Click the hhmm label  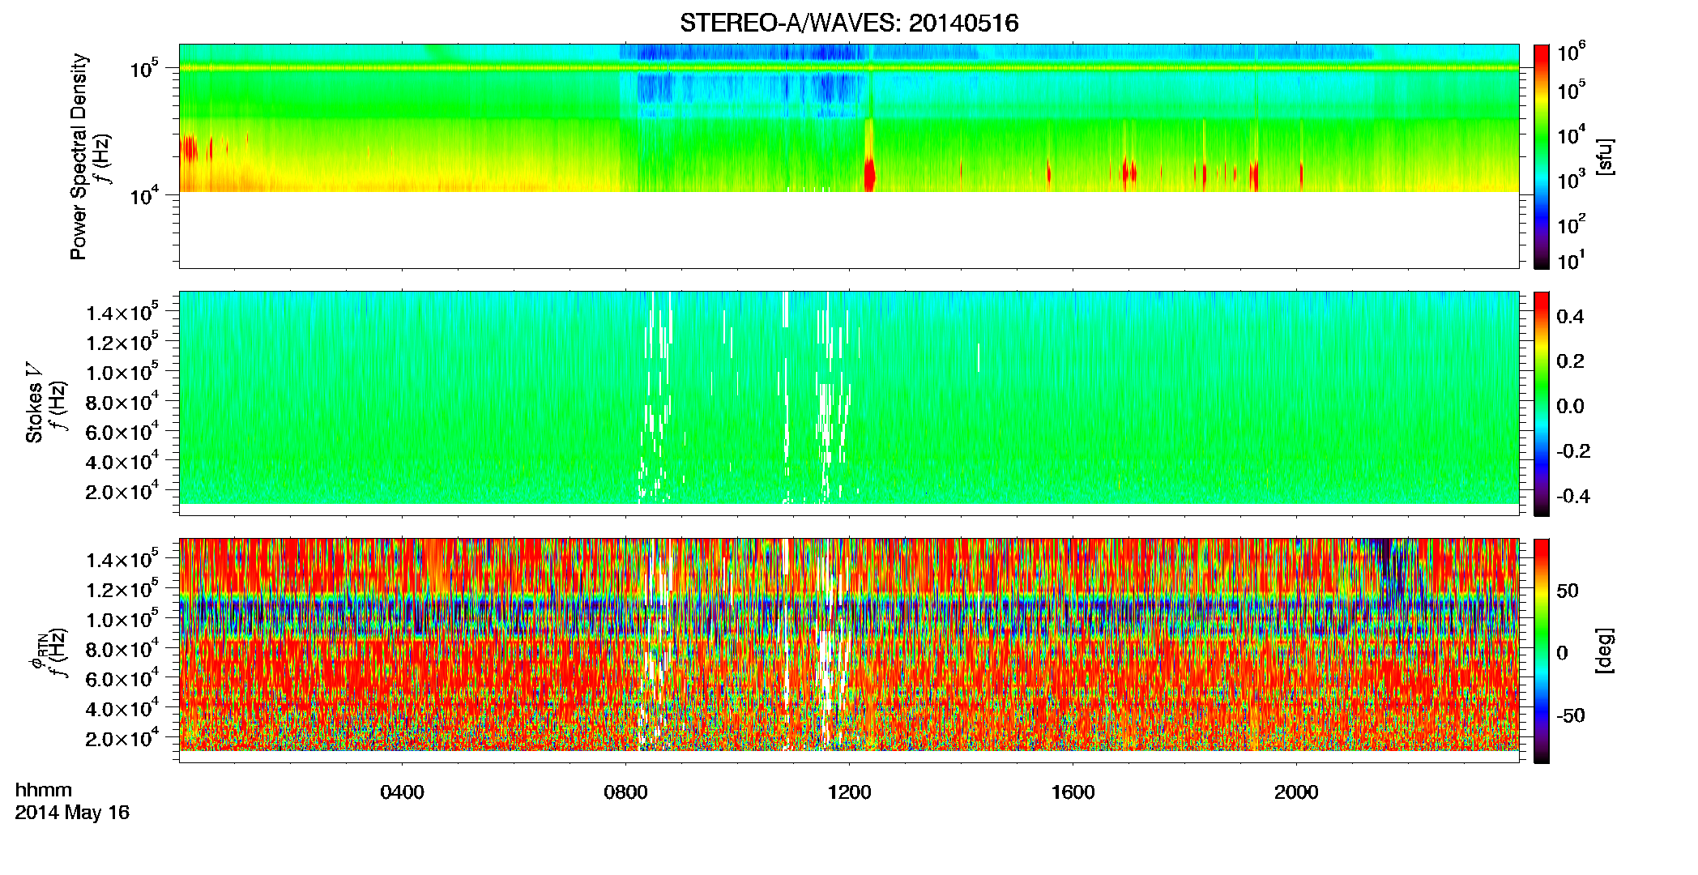coord(44,790)
